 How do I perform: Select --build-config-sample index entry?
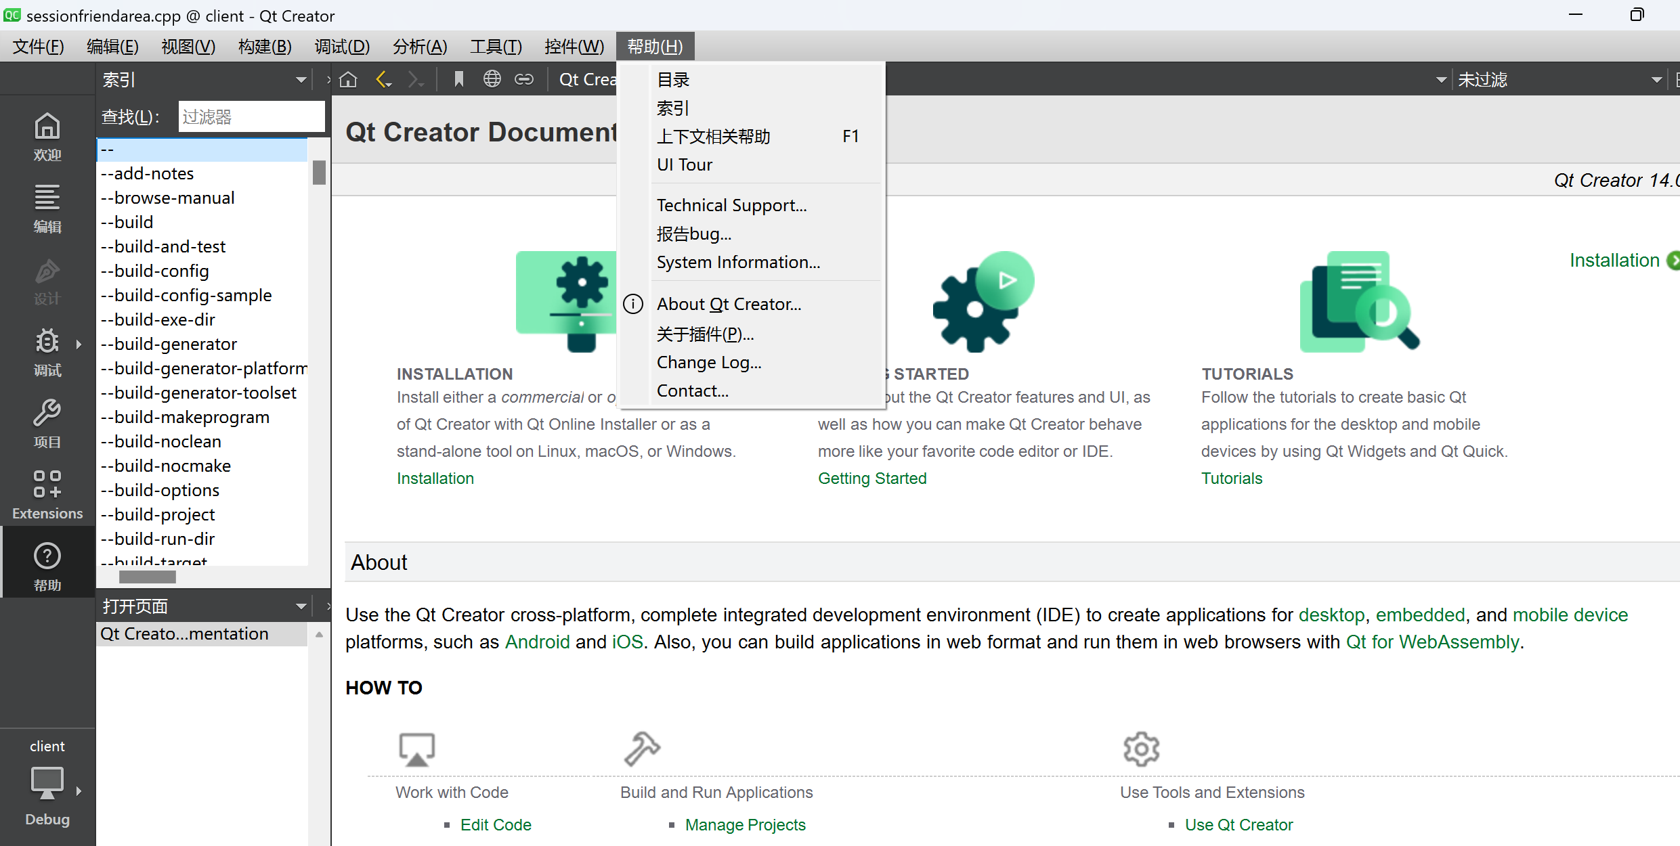[202, 296]
